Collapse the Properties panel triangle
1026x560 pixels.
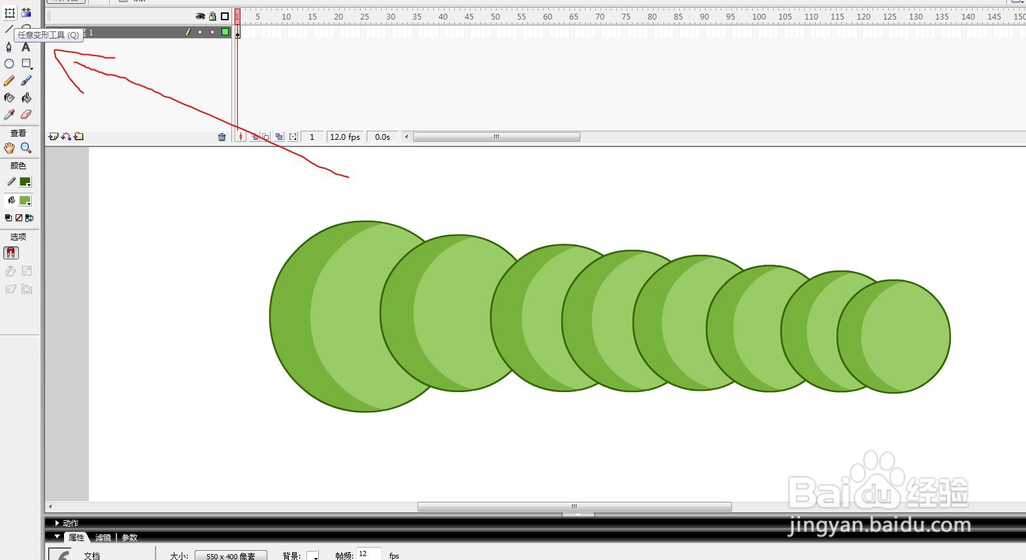58,537
